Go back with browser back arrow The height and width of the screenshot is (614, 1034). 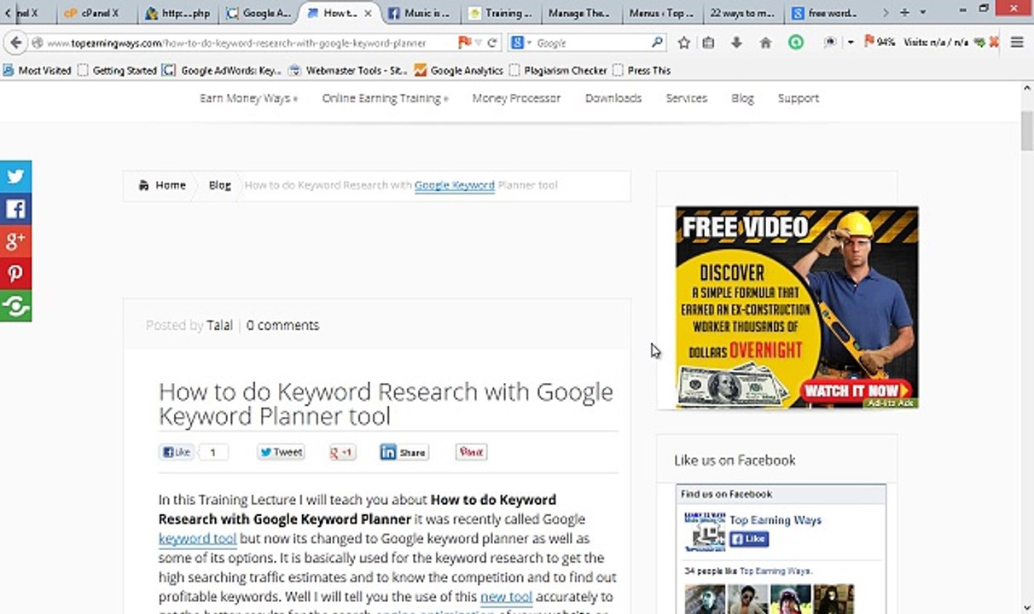pos(15,43)
